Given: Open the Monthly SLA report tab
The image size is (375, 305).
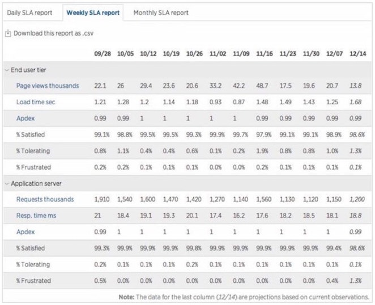Looking at the screenshot, I should pyautogui.click(x=161, y=12).
